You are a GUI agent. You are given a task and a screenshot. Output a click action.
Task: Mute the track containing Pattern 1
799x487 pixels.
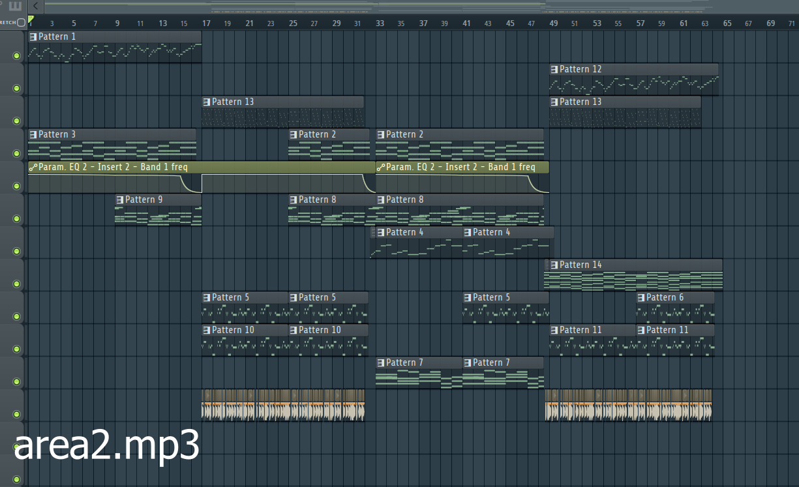tap(16, 56)
